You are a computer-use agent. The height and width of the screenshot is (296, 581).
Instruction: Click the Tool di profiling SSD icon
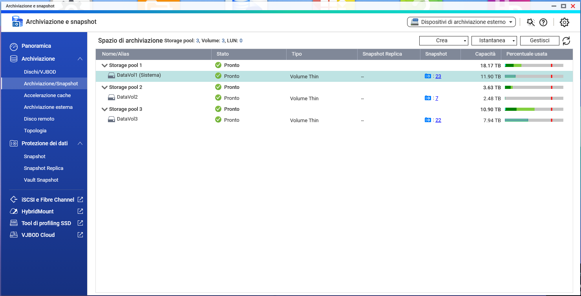14,223
